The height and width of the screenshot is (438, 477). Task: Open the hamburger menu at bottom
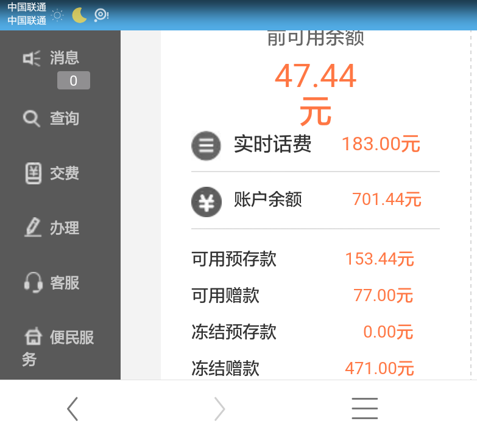364,408
